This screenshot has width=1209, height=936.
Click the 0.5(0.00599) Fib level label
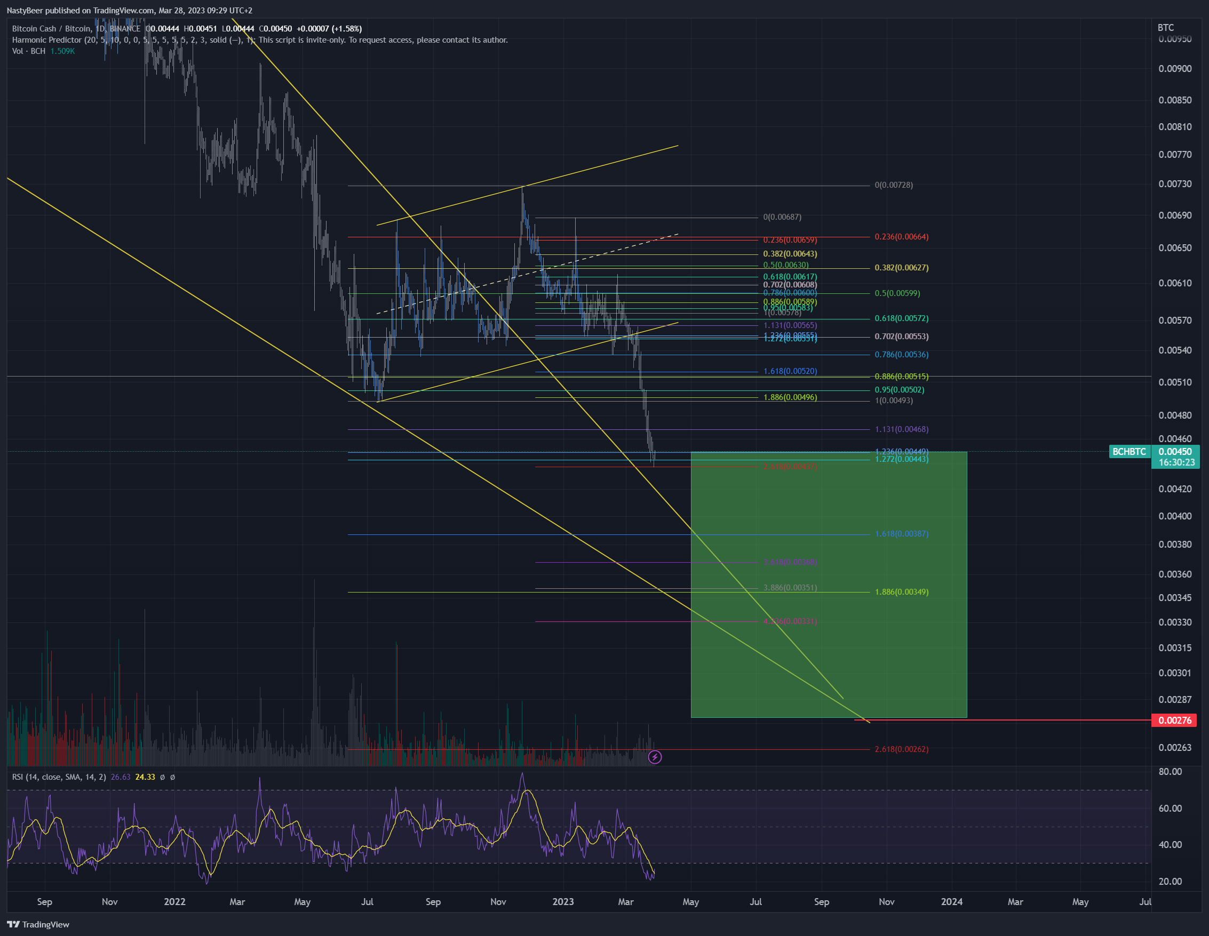897,293
